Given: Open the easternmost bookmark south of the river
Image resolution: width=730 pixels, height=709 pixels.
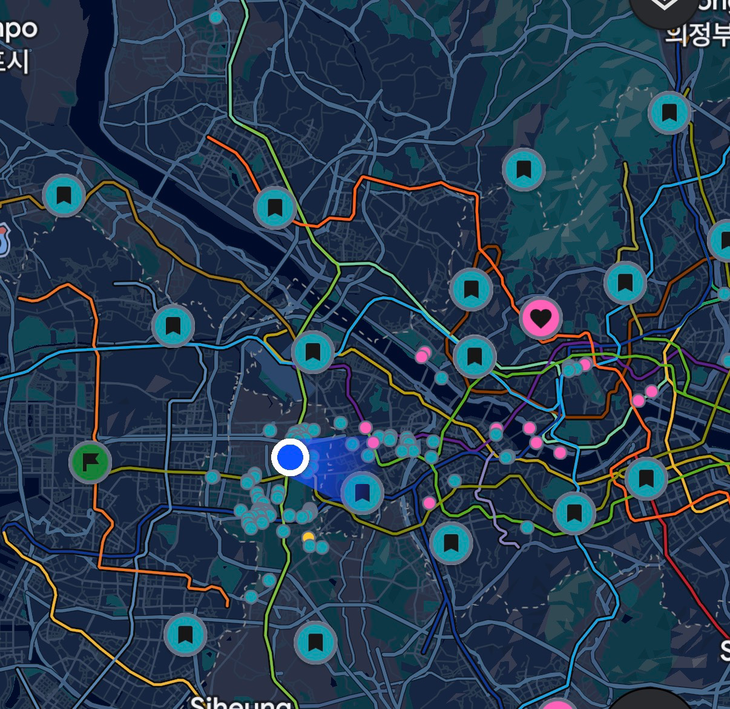Looking at the screenshot, I should click(646, 477).
